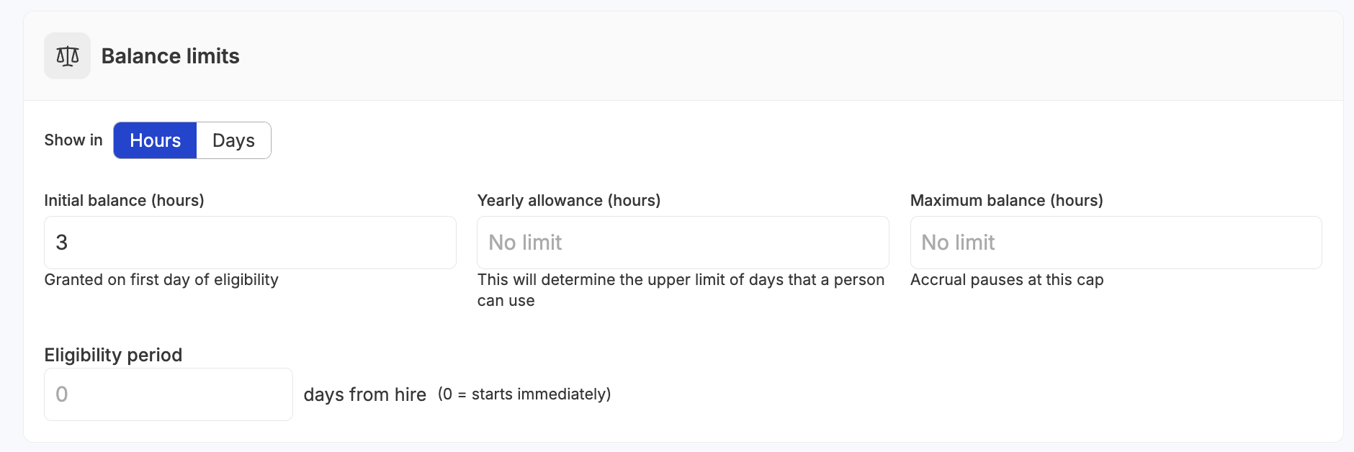This screenshot has height=452, width=1354.
Task: Click the upper limit of days description
Action: (x=681, y=289)
